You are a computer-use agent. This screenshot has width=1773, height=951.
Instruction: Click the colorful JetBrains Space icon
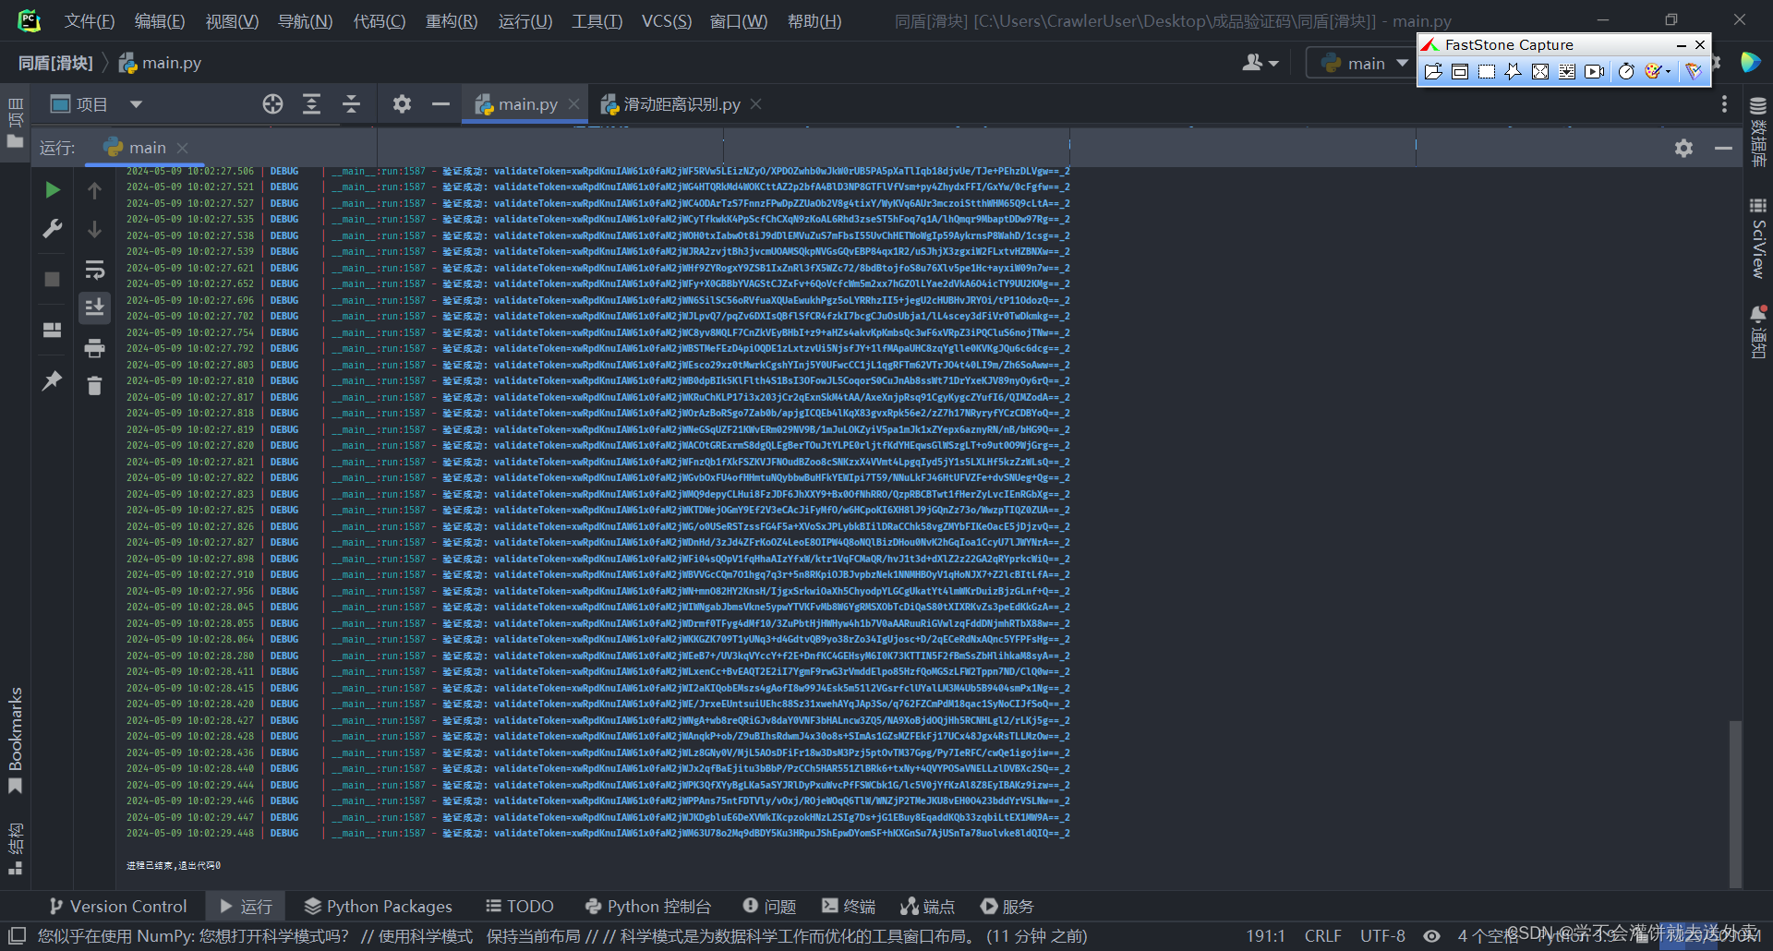pos(1750,63)
